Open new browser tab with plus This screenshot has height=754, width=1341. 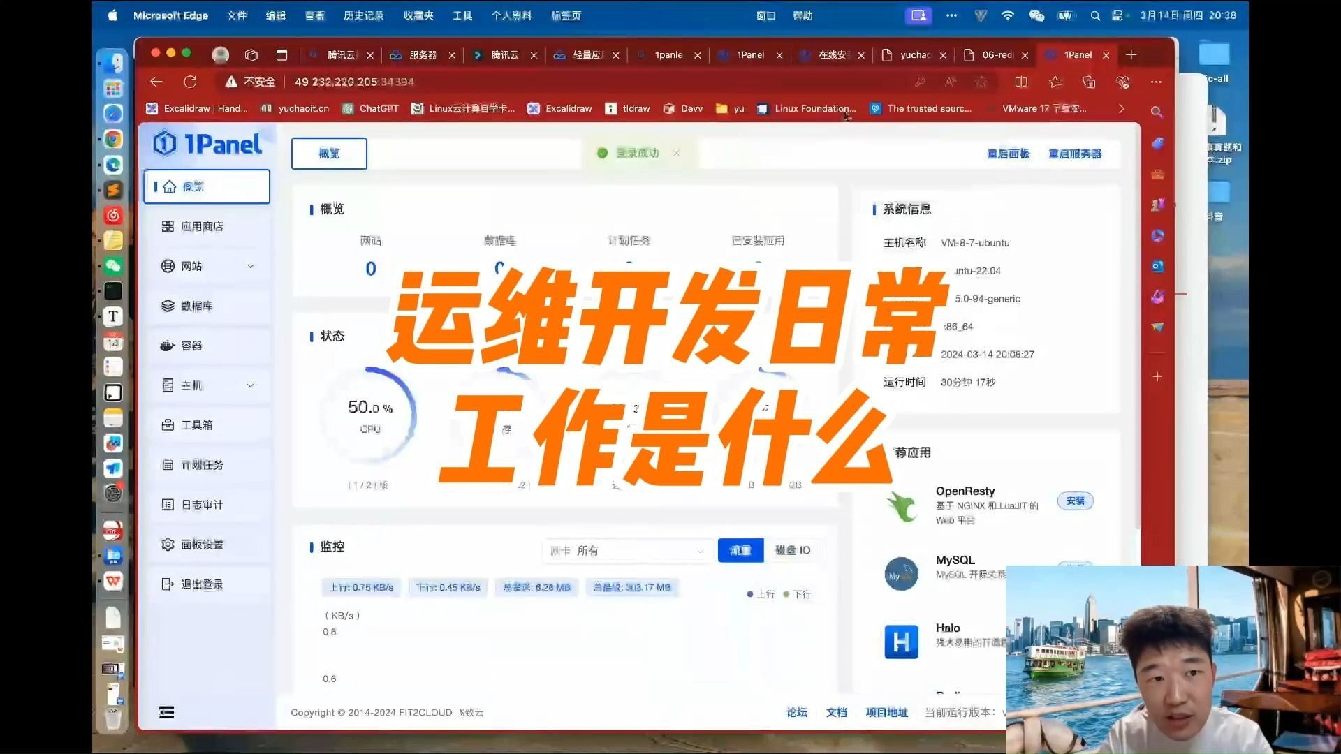pyautogui.click(x=1131, y=54)
